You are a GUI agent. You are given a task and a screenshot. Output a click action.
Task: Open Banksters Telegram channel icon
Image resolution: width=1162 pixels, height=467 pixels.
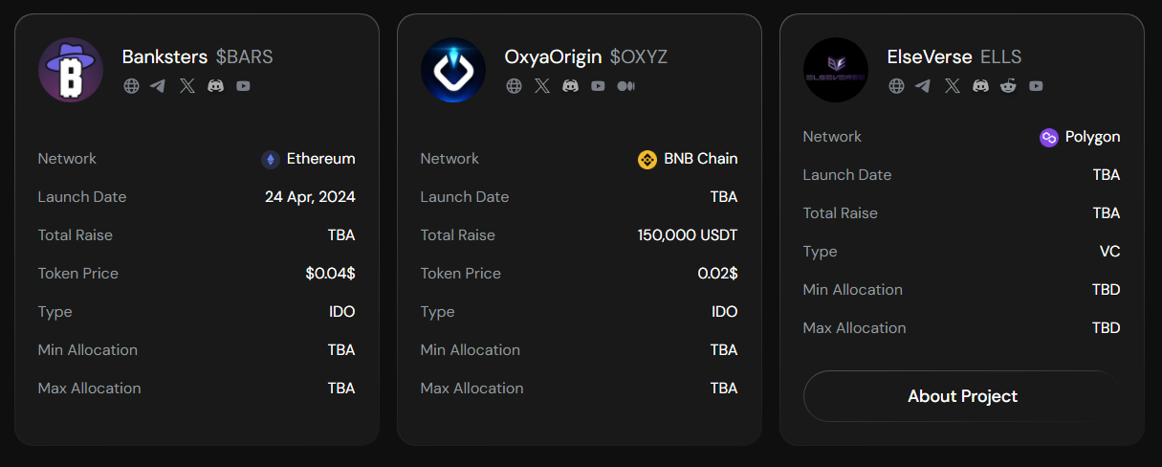pos(158,86)
